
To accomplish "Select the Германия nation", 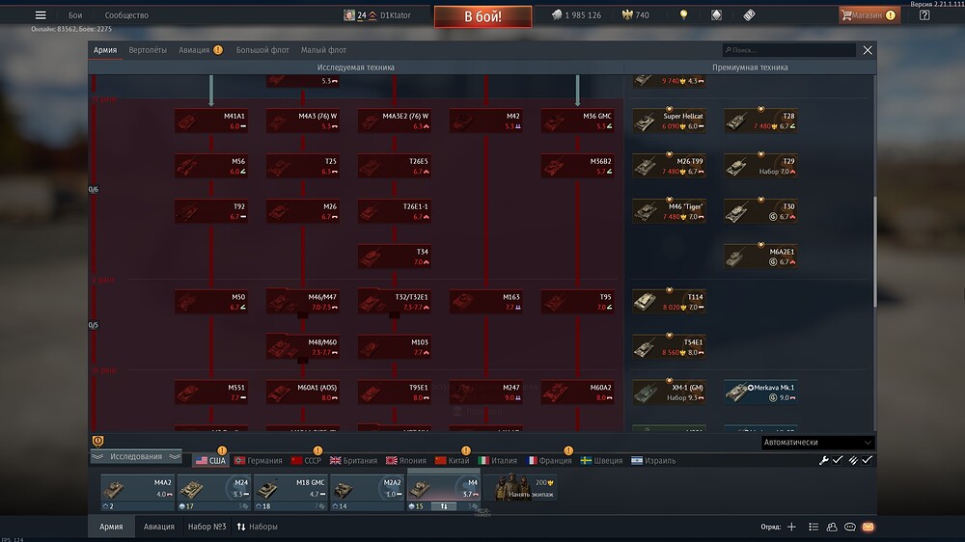I will [x=259, y=460].
